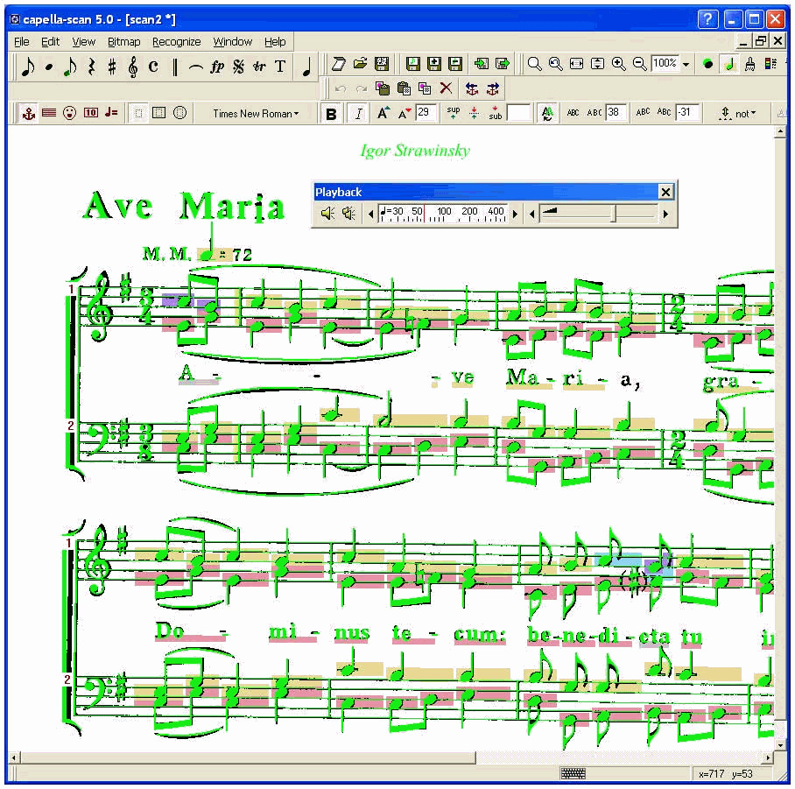The height and width of the screenshot is (789, 795).
Task: Click the disk icon with plus
Action: (434, 64)
